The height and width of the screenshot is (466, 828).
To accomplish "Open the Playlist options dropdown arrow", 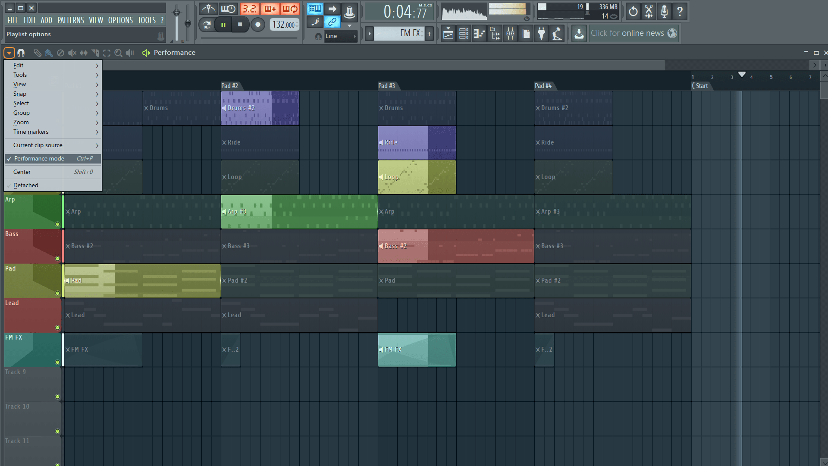I will click(9, 53).
